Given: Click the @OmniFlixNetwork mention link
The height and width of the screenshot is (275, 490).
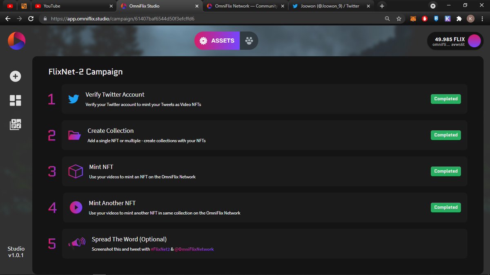Looking at the screenshot, I should tap(194, 249).
